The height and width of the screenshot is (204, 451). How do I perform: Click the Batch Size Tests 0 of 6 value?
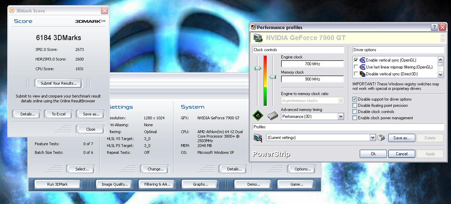[x=88, y=152]
